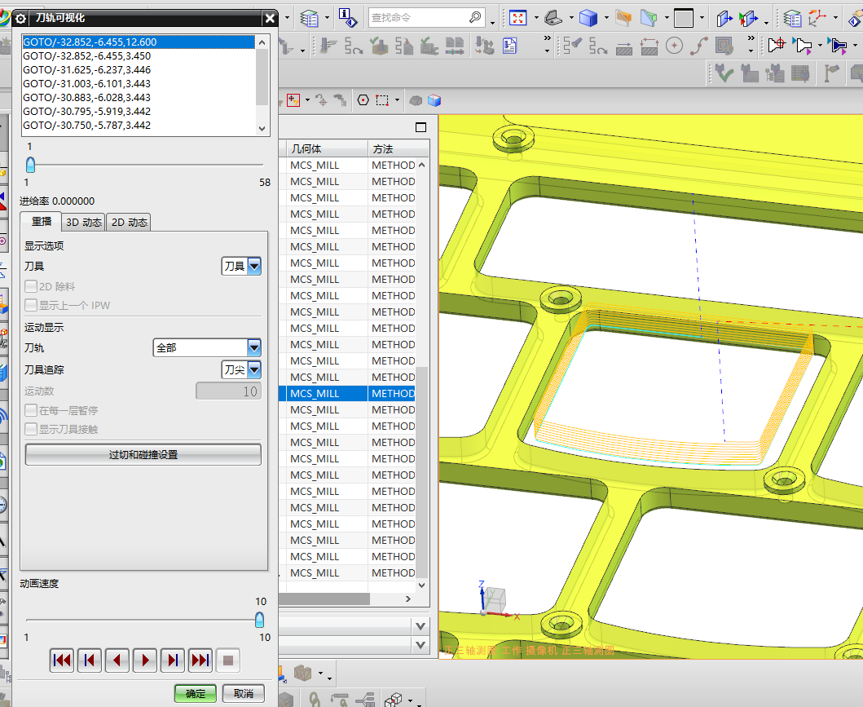Click the 确定 button
The width and height of the screenshot is (863, 707).
point(196,693)
